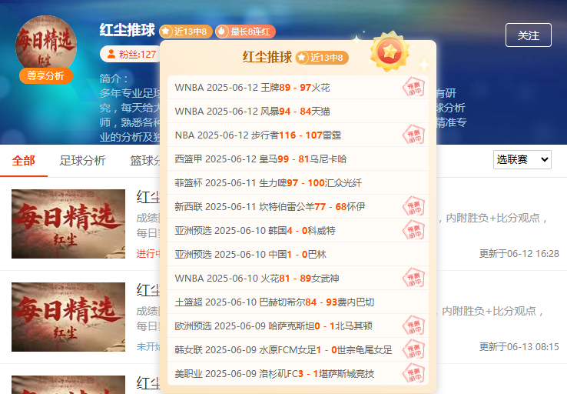Click the gold medal icon in popup

tap(390, 52)
